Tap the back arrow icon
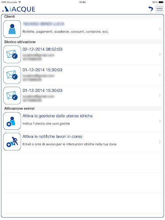This screenshot has height=220, width=165. coord(150,9)
